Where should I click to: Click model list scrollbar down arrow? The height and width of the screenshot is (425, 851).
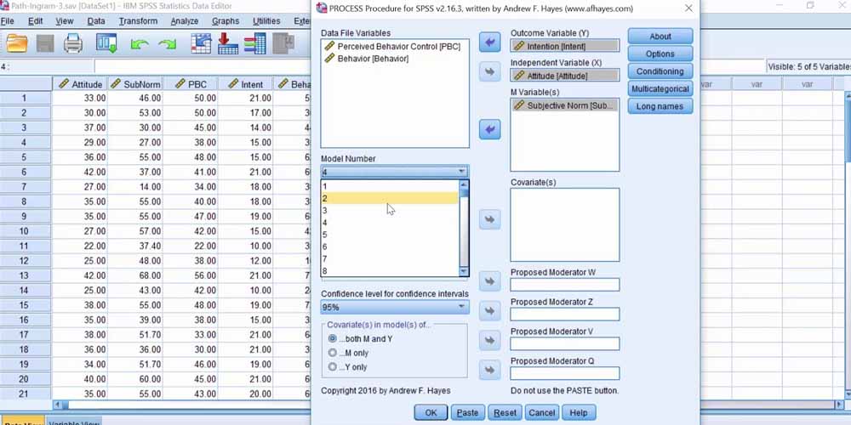[x=464, y=272]
